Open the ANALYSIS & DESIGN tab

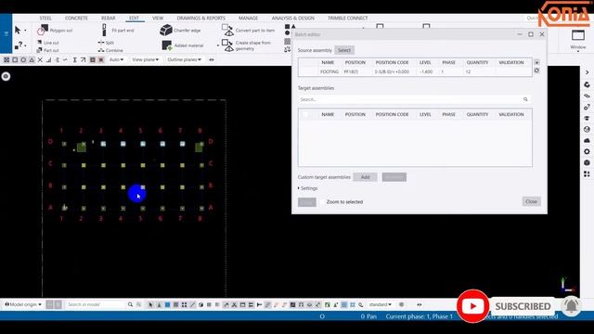[293, 19]
